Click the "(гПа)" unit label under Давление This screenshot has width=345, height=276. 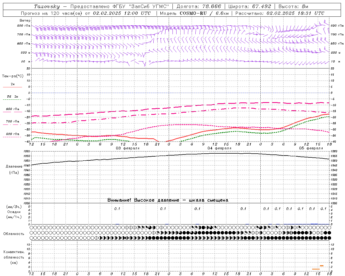coord(14,173)
